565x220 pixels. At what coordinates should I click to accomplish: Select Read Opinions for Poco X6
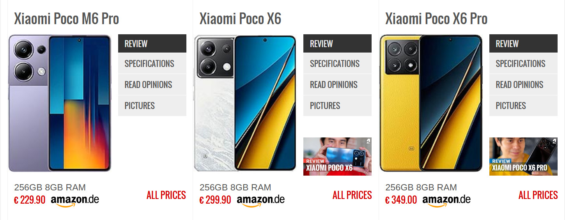pos(337,84)
